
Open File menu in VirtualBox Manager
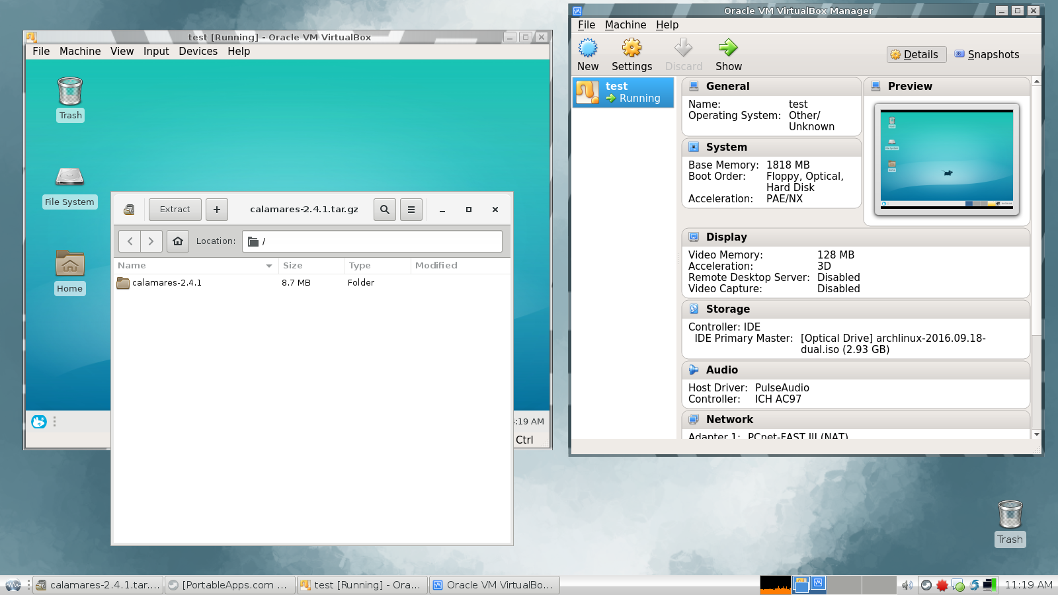click(x=587, y=24)
